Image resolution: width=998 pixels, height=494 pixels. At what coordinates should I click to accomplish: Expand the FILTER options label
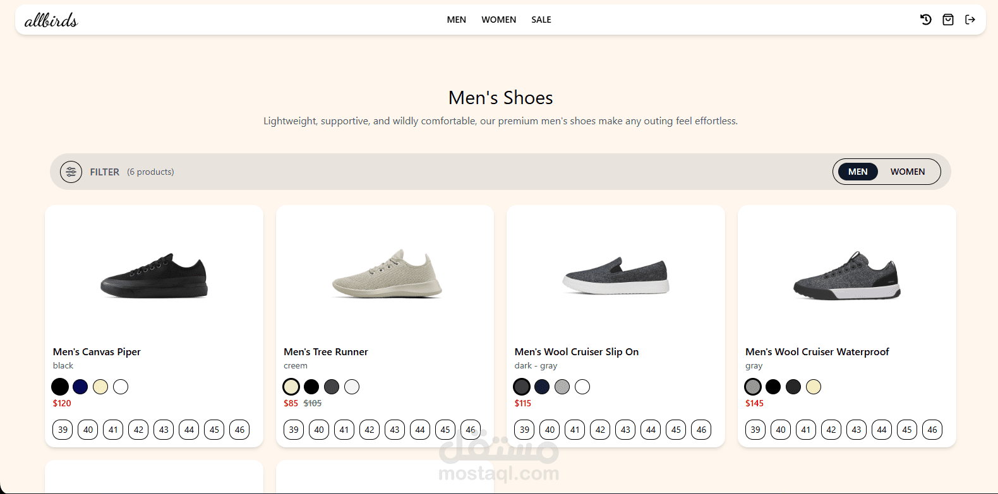104,172
